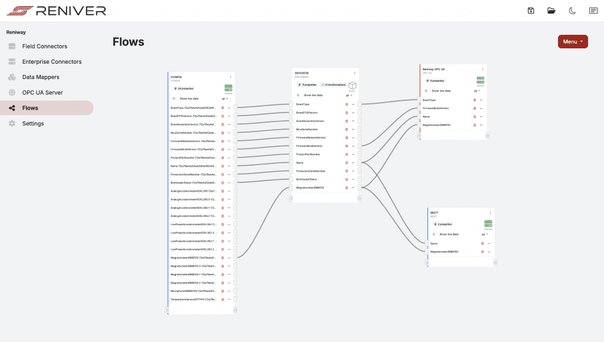
Task: Delete BootloaderStatus property in iCOMOX node
Action: point(222,183)
